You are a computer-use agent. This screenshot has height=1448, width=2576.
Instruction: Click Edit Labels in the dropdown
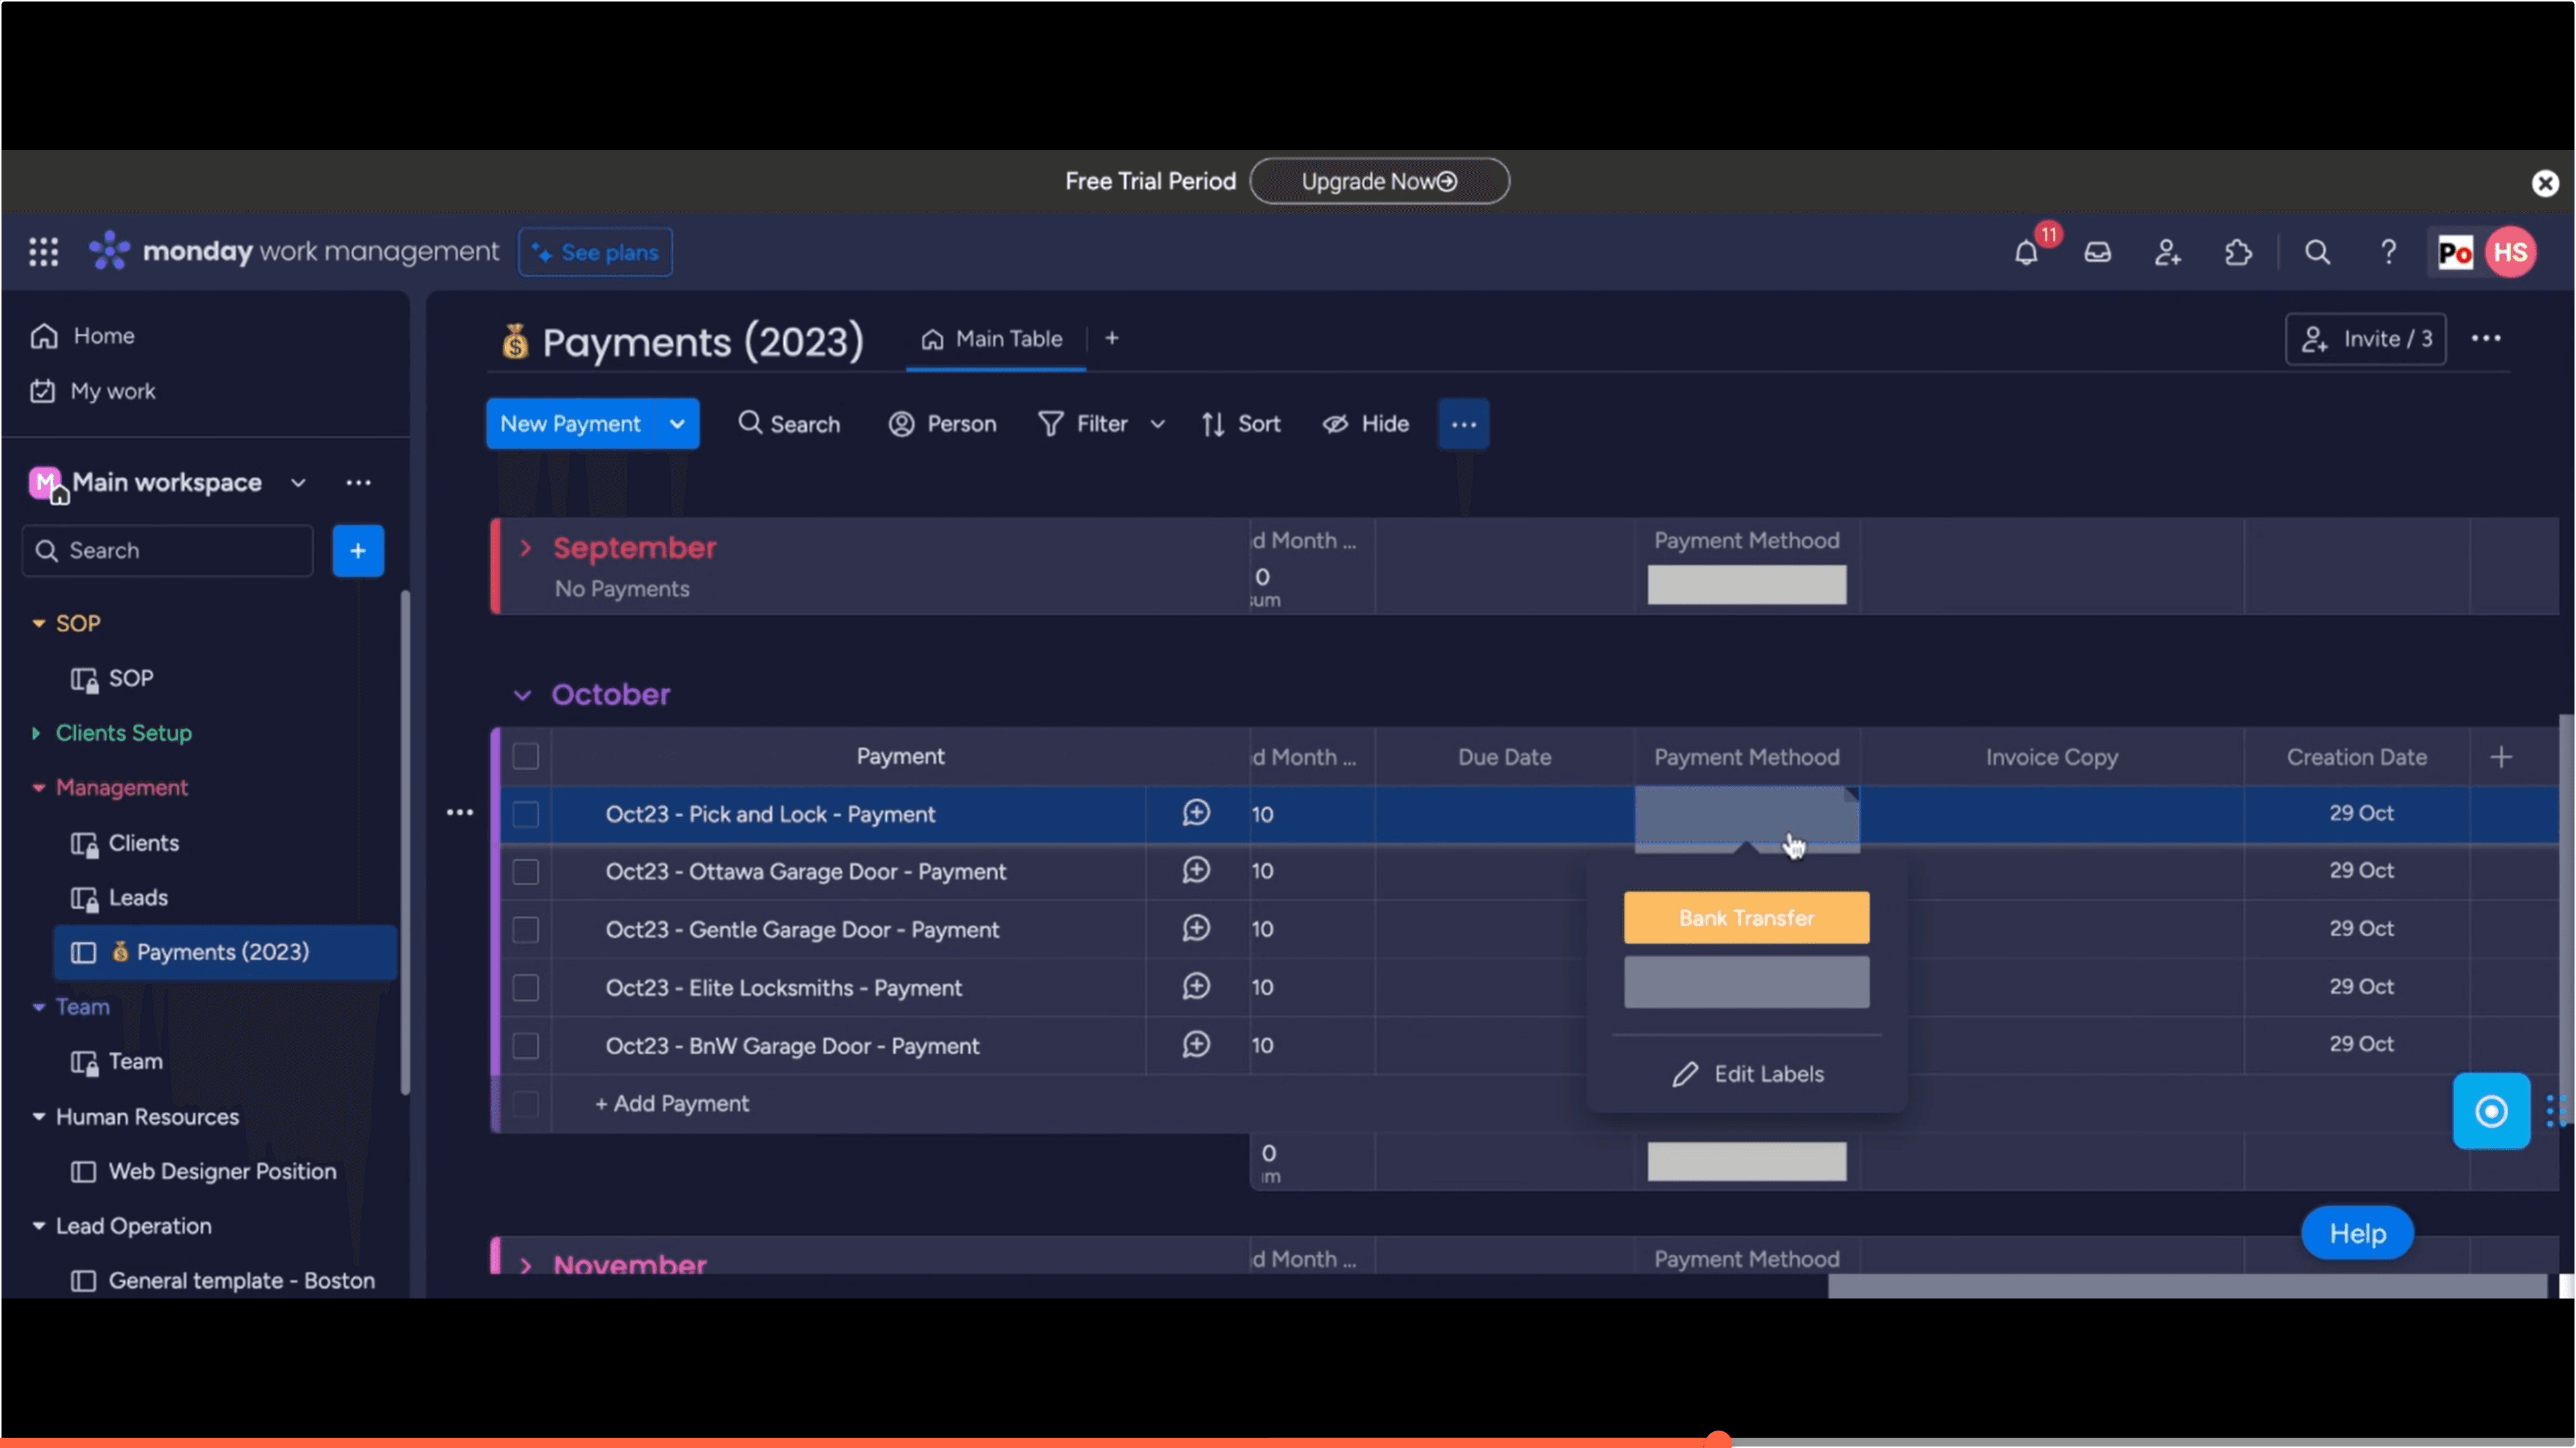pos(1747,1074)
